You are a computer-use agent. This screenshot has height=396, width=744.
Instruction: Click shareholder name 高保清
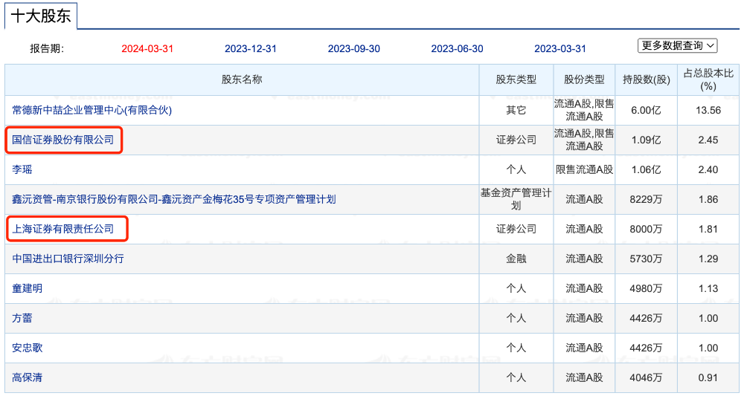click(28, 377)
